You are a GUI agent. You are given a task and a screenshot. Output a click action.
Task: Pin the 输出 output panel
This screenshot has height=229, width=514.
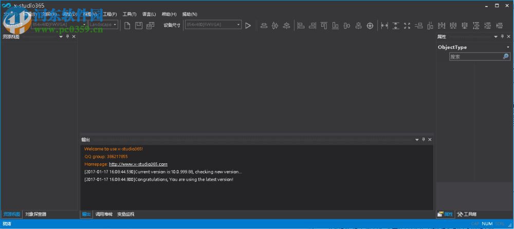tap(424, 140)
